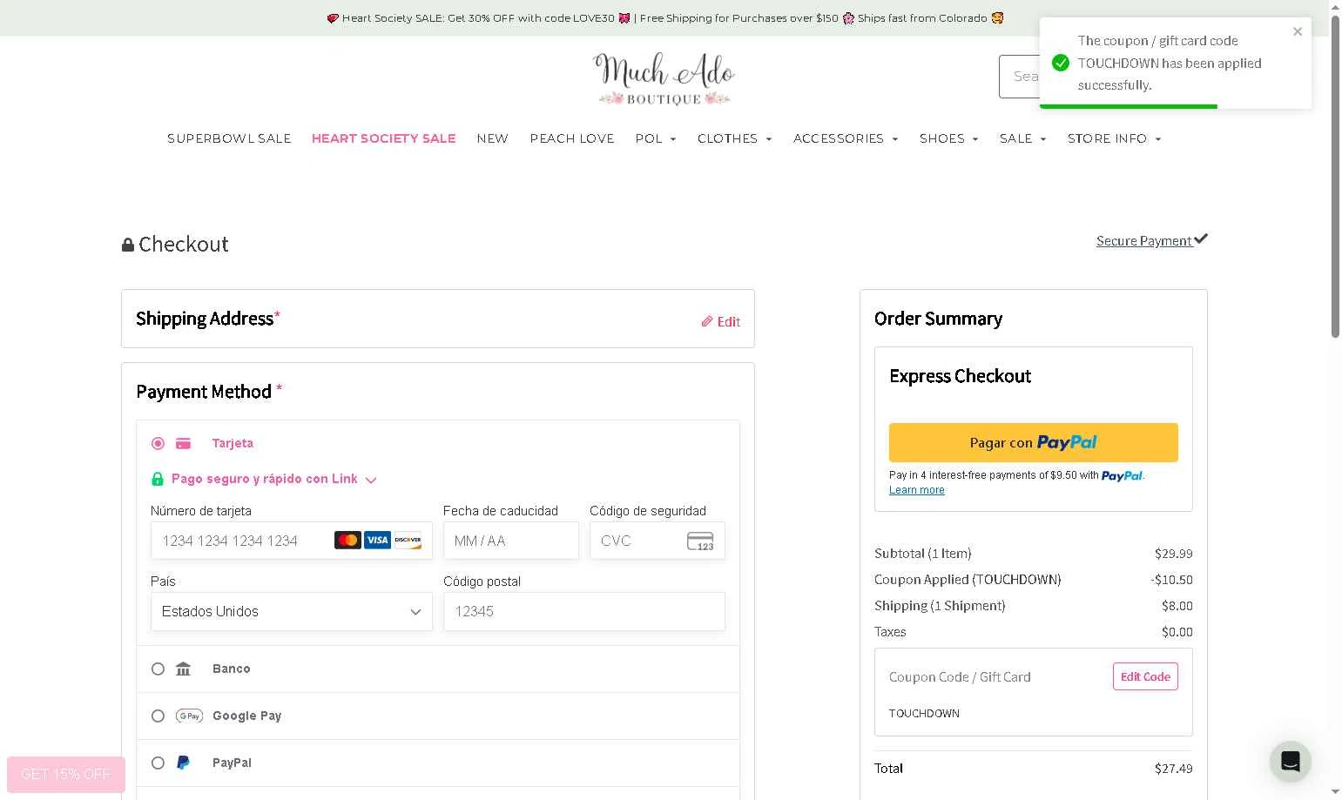Viewport: 1342px width, 800px height.
Task: Go to the NEW arrivals menu item
Action: tap(493, 138)
